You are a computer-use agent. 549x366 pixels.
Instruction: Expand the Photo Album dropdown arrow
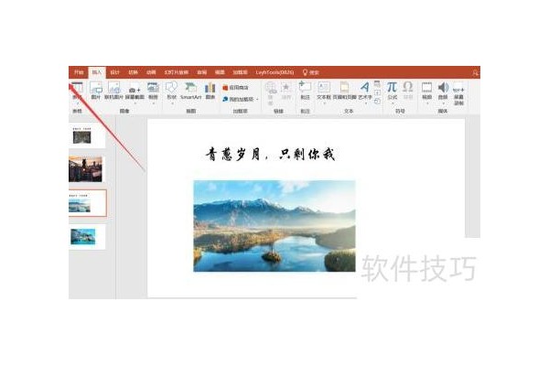coord(154,103)
